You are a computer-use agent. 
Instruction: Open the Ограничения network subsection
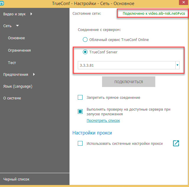click(20, 50)
